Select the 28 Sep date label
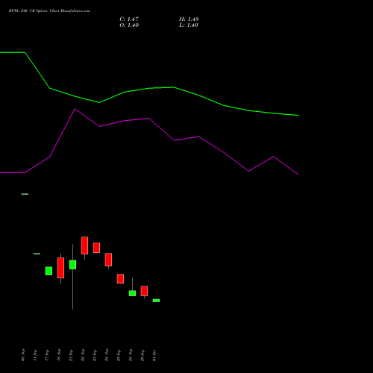This screenshot has width=373, height=373. (131, 355)
